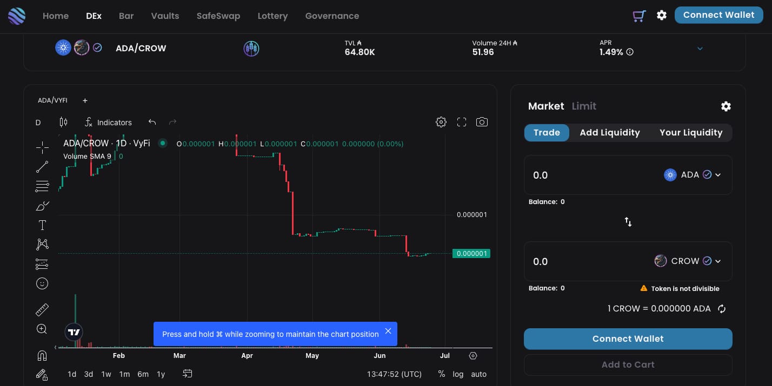Select the zoom-in tool

[x=42, y=329]
